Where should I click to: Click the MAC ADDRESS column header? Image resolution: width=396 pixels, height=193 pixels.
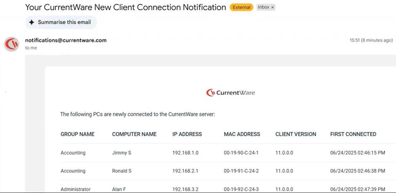[242, 134]
